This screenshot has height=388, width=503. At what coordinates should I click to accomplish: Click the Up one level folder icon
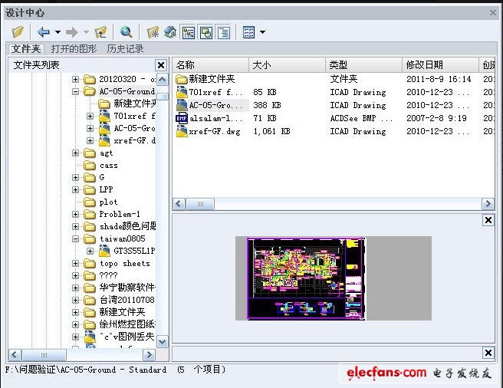pos(100,32)
